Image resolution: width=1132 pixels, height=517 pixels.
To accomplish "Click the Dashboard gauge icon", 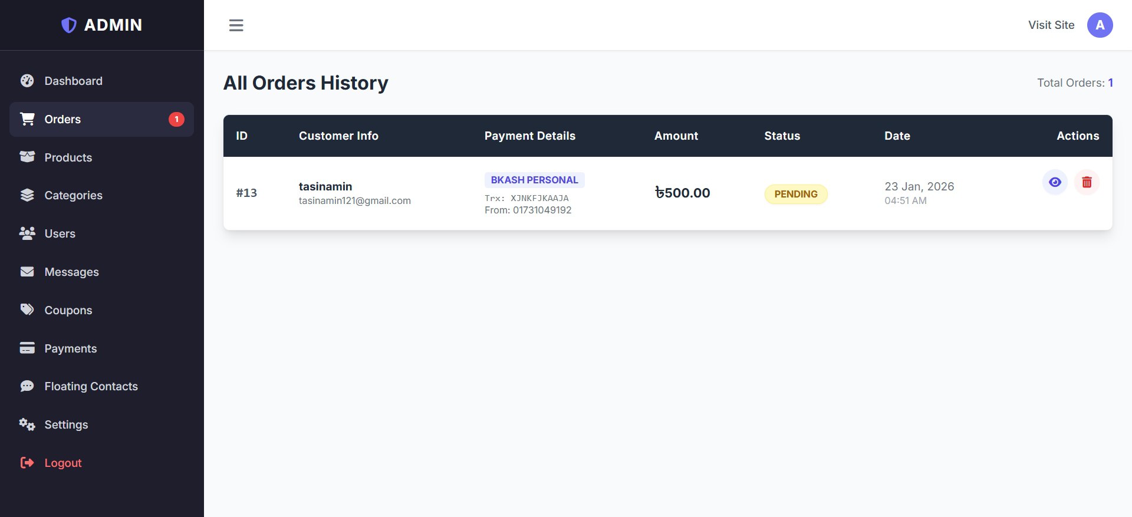I will tap(27, 81).
